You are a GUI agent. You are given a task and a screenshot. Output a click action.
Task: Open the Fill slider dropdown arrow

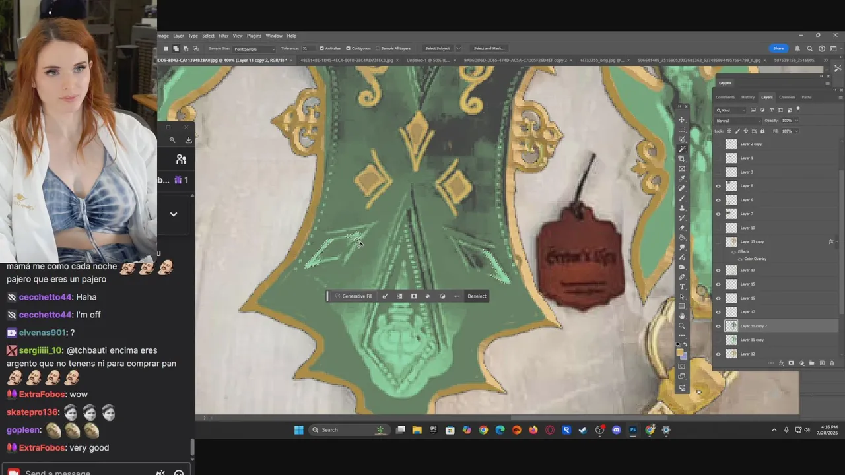[x=797, y=131]
